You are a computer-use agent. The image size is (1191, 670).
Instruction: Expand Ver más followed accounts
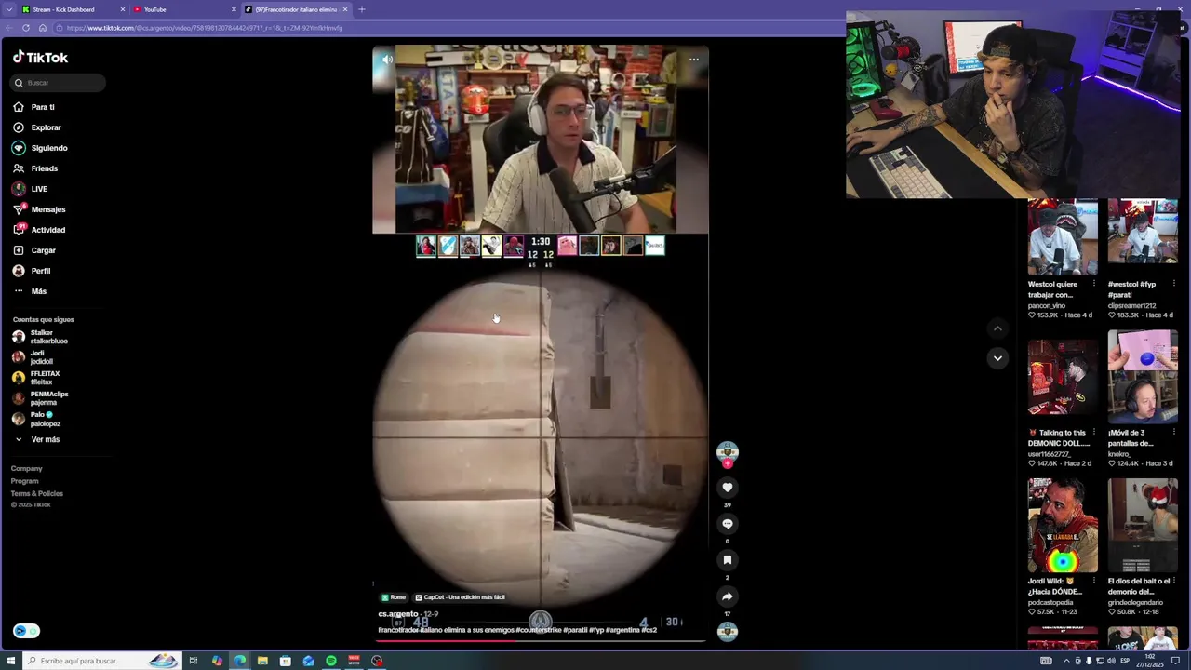[45, 439]
